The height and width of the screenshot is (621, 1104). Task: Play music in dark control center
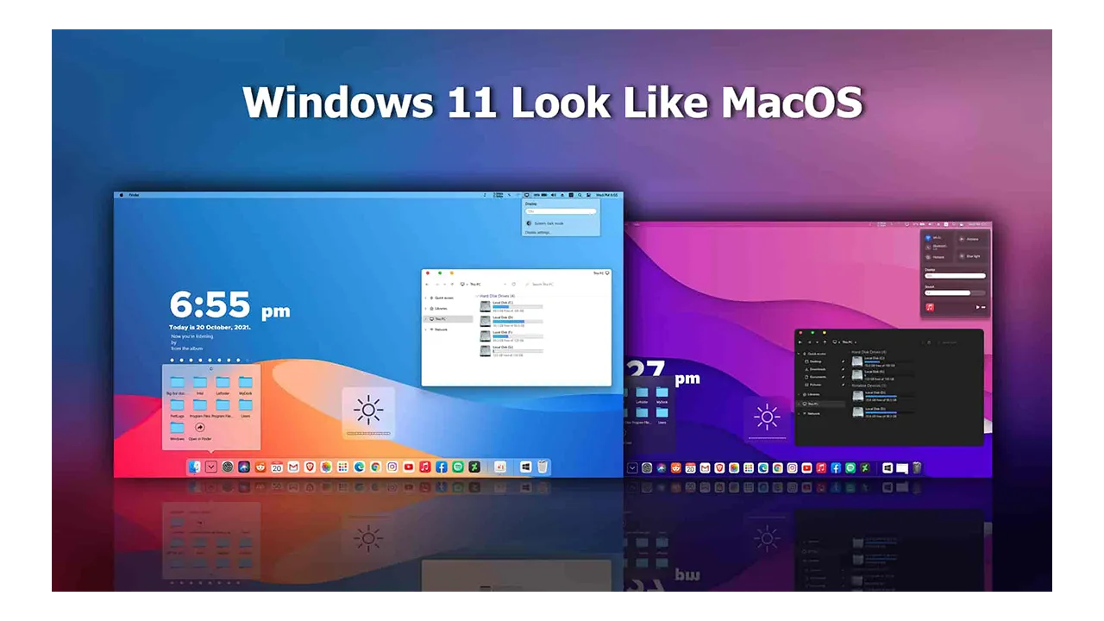[977, 307]
